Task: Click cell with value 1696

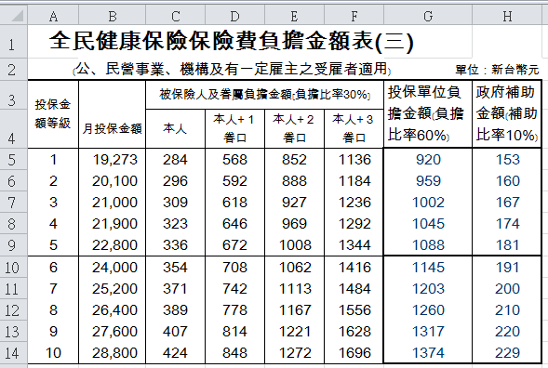Action: [354, 352]
